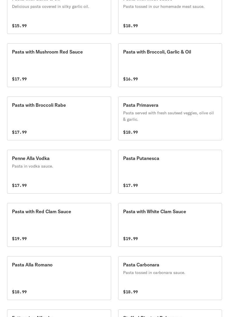Click the silky garlic oil description text
This screenshot has width=229, height=317.
point(50,6)
